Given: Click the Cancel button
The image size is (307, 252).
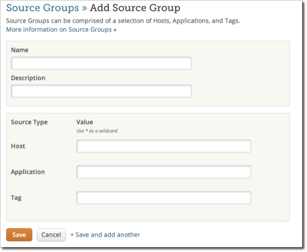Looking at the screenshot, I should [51, 234].
